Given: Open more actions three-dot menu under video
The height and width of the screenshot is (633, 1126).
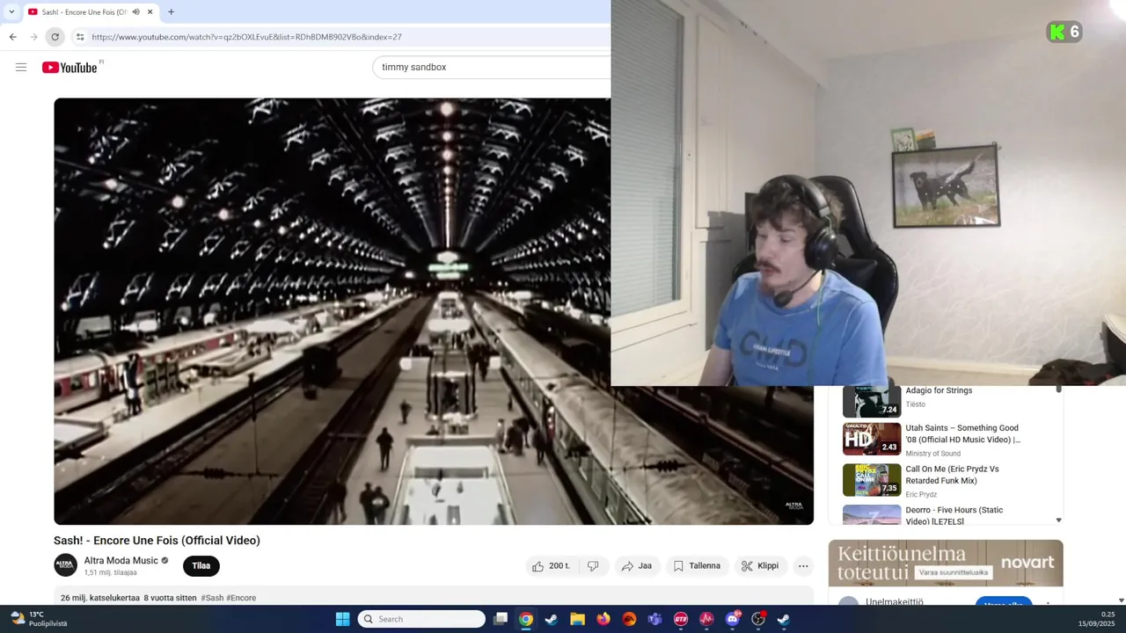Looking at the screenshot, I should point(803,566).
